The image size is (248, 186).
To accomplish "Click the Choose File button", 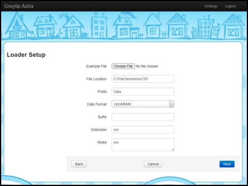I will click(x=123, y=66).
